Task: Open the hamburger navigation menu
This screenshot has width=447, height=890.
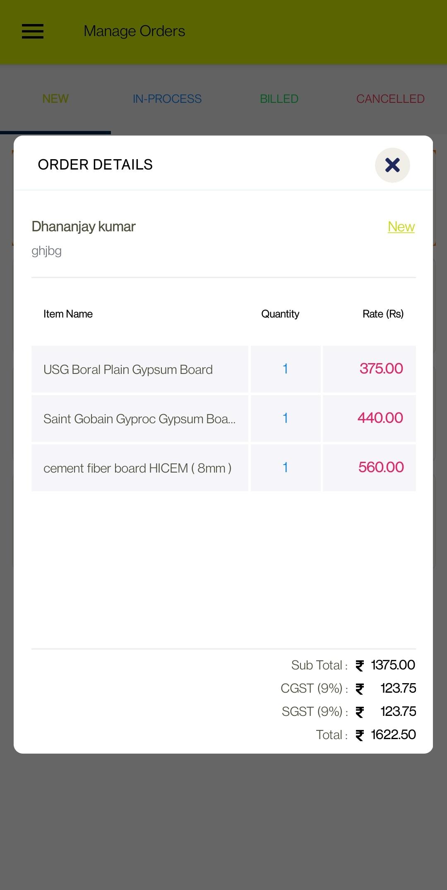Action: click(x=33, y=31)
